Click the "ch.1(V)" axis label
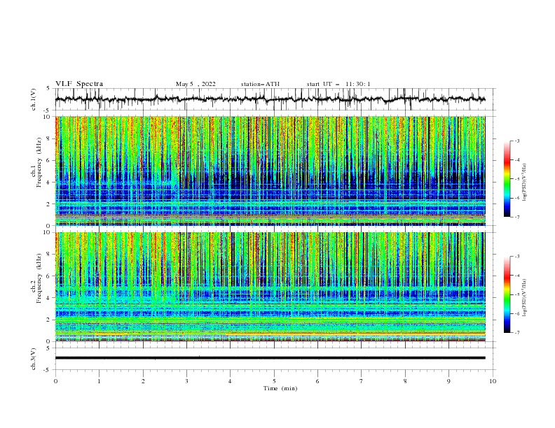The width and height of the screenshot is (555, 428). point(33,99)
